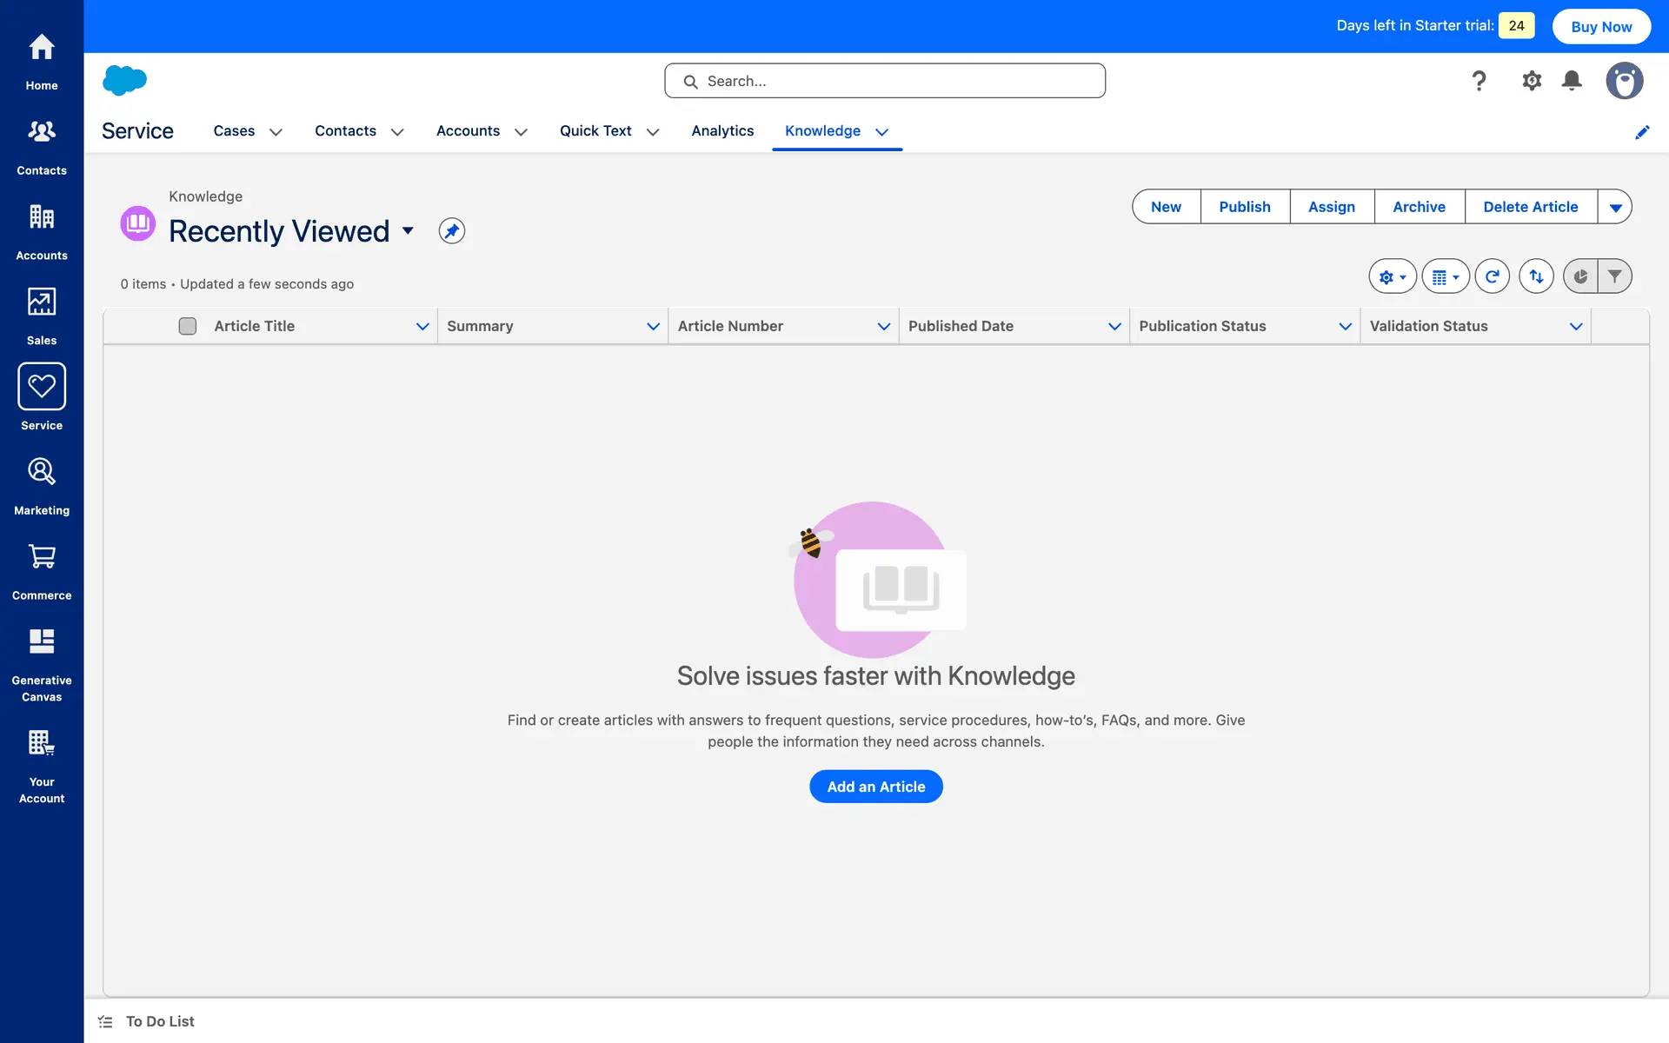
Task: Click the edit navigation pencil icon
Action: tap(1641, 132)
